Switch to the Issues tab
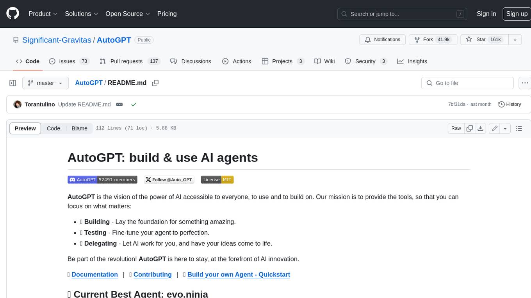This screenshot has height=298, width=531. [69, 61]
